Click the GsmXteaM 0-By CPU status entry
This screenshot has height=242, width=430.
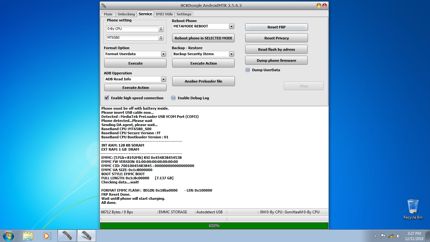[302, 212]
